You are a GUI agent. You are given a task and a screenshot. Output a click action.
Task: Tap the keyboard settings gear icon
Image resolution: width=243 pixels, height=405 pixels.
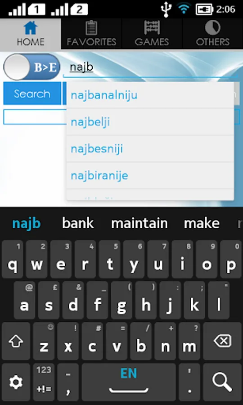[16, 382]
